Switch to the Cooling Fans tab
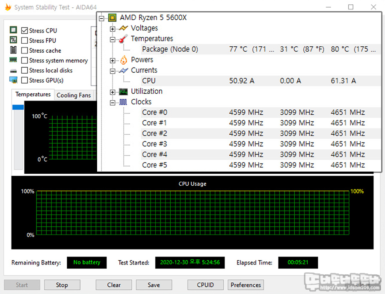Image resolution: width=385 pixels, height=294 pixels. tap(74, 95)
